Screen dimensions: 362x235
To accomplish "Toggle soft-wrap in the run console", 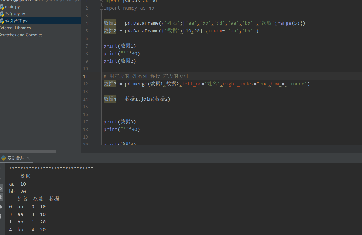I will click(1, 187).
